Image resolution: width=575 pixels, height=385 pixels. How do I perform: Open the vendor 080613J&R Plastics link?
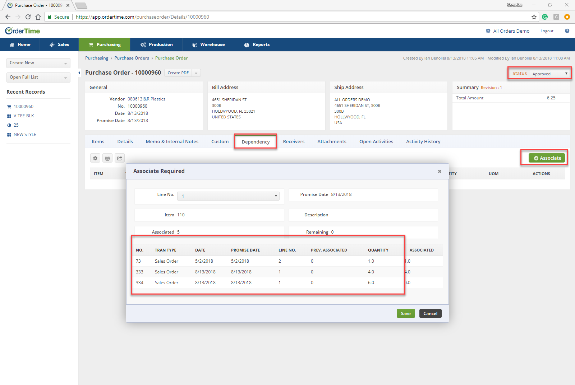[146, 99]
